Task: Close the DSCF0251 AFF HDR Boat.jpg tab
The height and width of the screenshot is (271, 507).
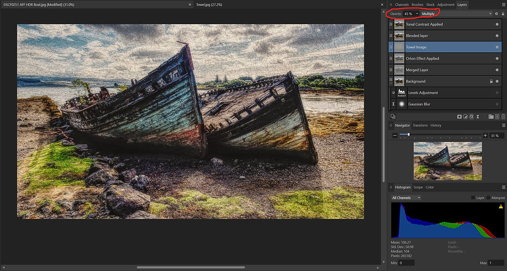Action: click(190, 5)
